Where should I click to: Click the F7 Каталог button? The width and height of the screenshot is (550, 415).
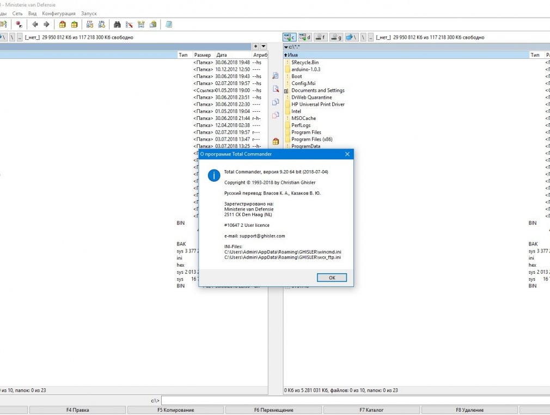pos(371,410)
